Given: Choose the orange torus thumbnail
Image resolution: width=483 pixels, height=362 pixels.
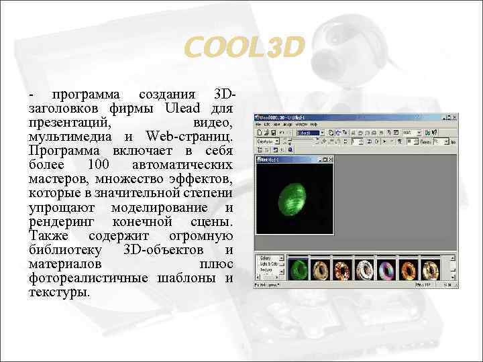Looking at the screenshot, I should point(409,269).
